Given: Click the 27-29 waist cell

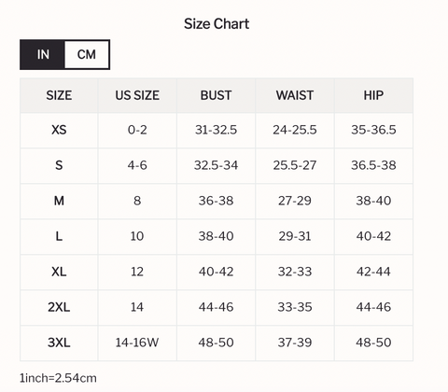Looking at the screenshot, I should coord(295,201).
